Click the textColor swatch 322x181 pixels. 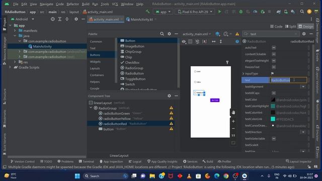[x=273, y=100]
